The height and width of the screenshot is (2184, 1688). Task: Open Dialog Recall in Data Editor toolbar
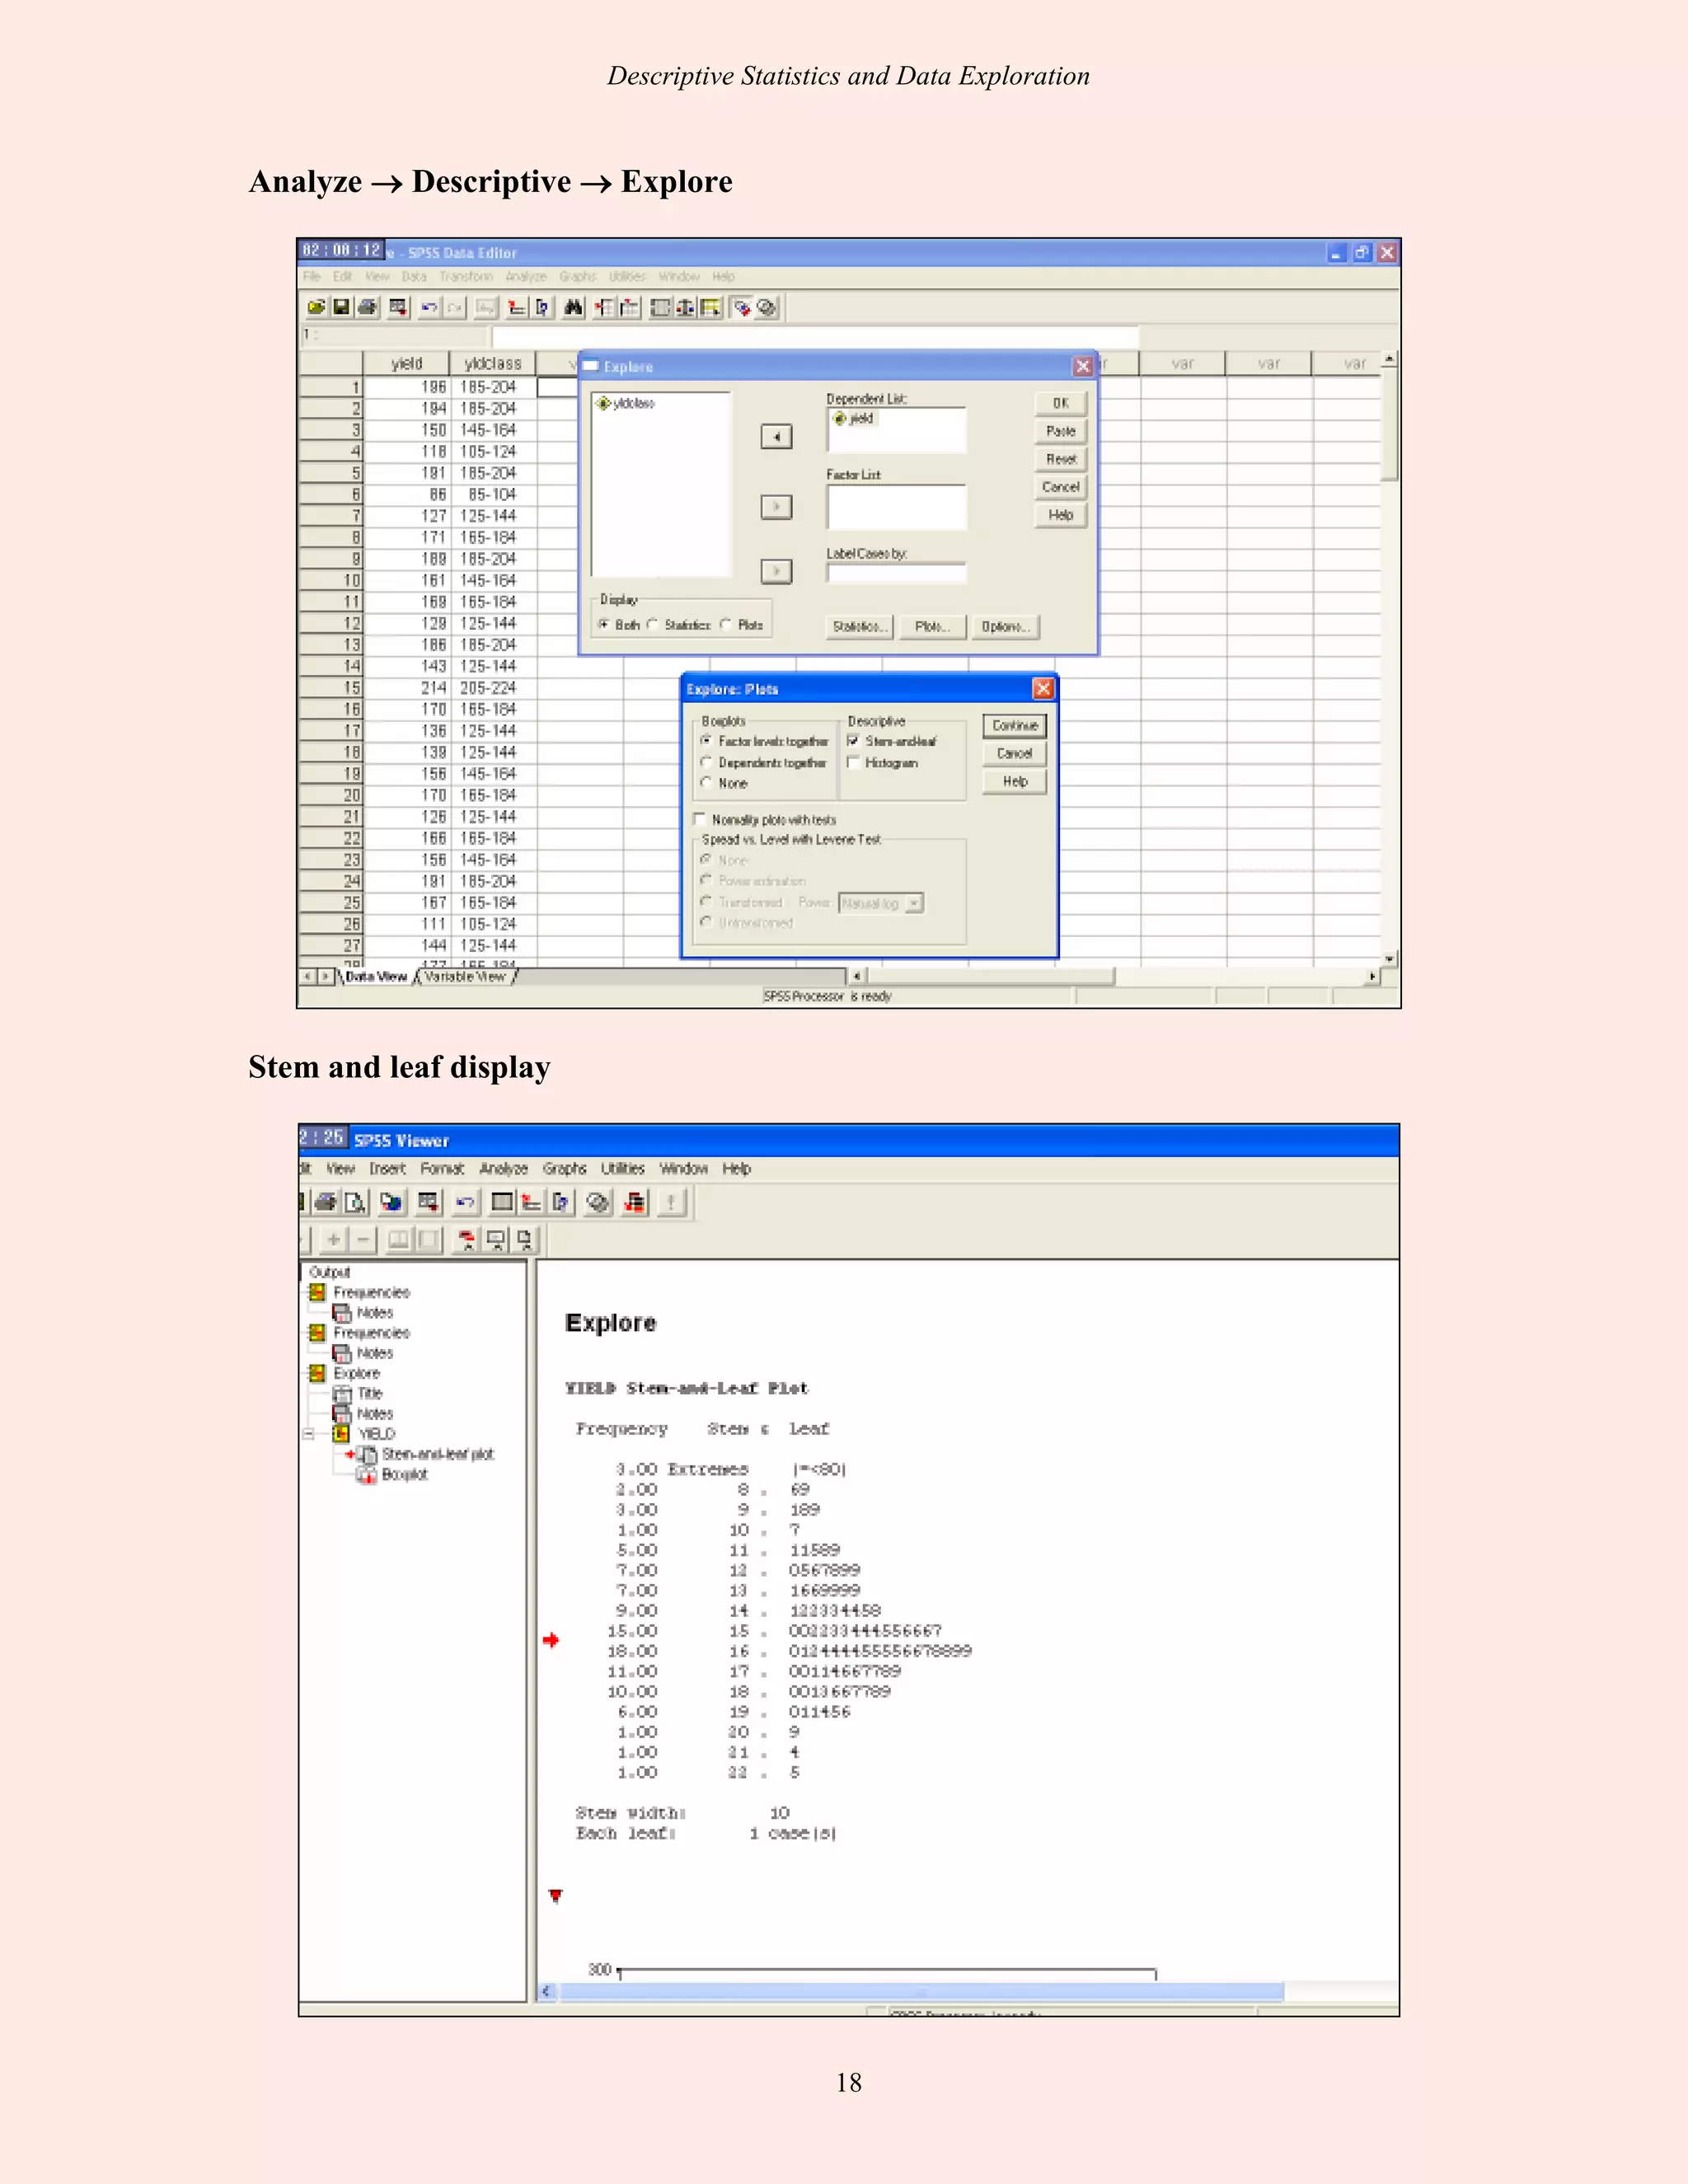(398, 308)
